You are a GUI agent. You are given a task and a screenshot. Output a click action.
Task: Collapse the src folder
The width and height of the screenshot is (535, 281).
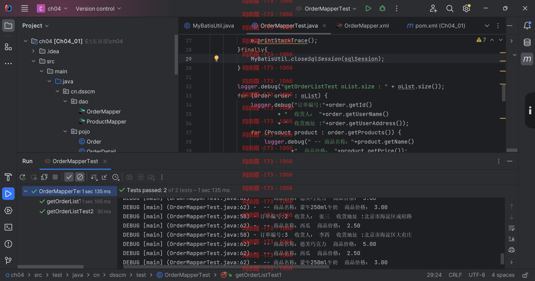pyautogui.click(x=33, y=61)
